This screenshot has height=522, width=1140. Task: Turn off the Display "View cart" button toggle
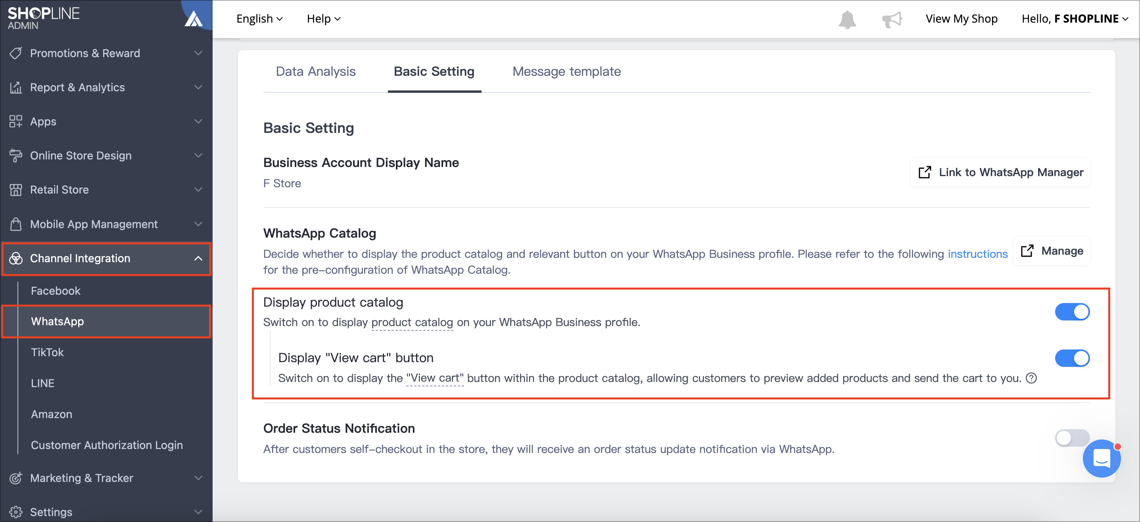(x=1072, y=358)
